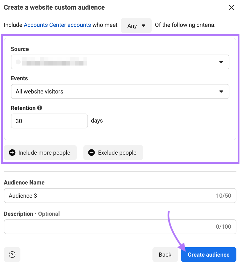Click the Create a website custom audience title

54,7
